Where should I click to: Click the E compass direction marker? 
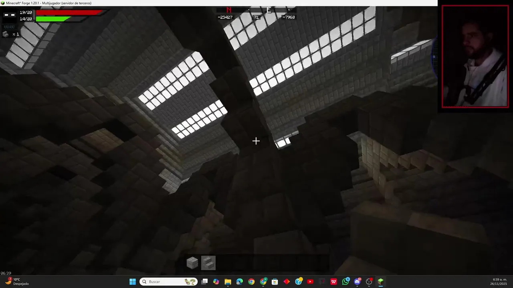coord(269,10)
